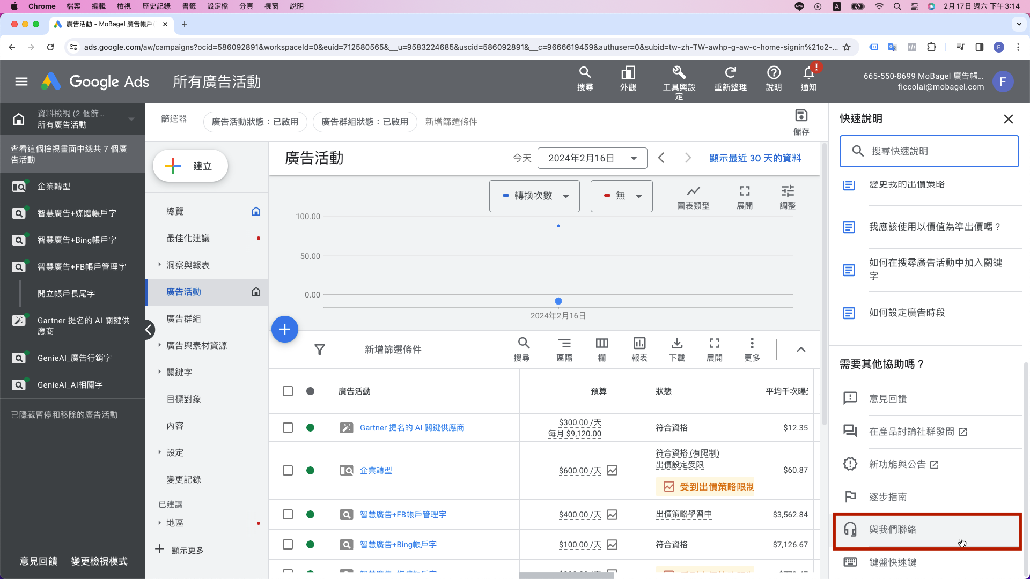Viewport: 1030px width, 579px height.
Task: Click the horizontal scrollbar under campaigns table
Action: [x=566, y=576]
